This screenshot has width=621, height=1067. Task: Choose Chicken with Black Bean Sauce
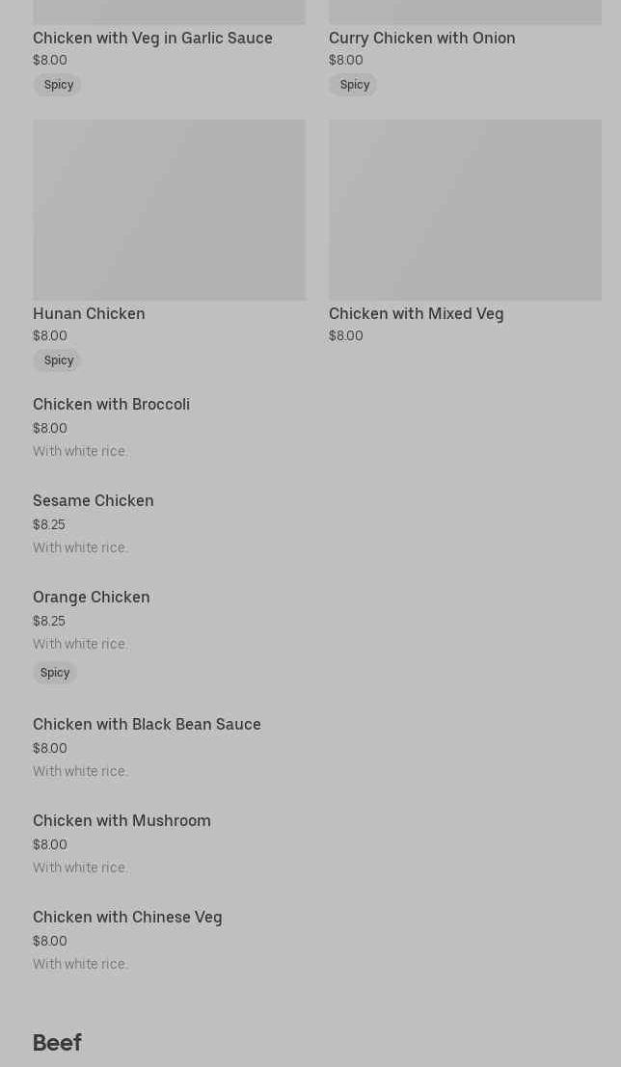click(147, 724)
